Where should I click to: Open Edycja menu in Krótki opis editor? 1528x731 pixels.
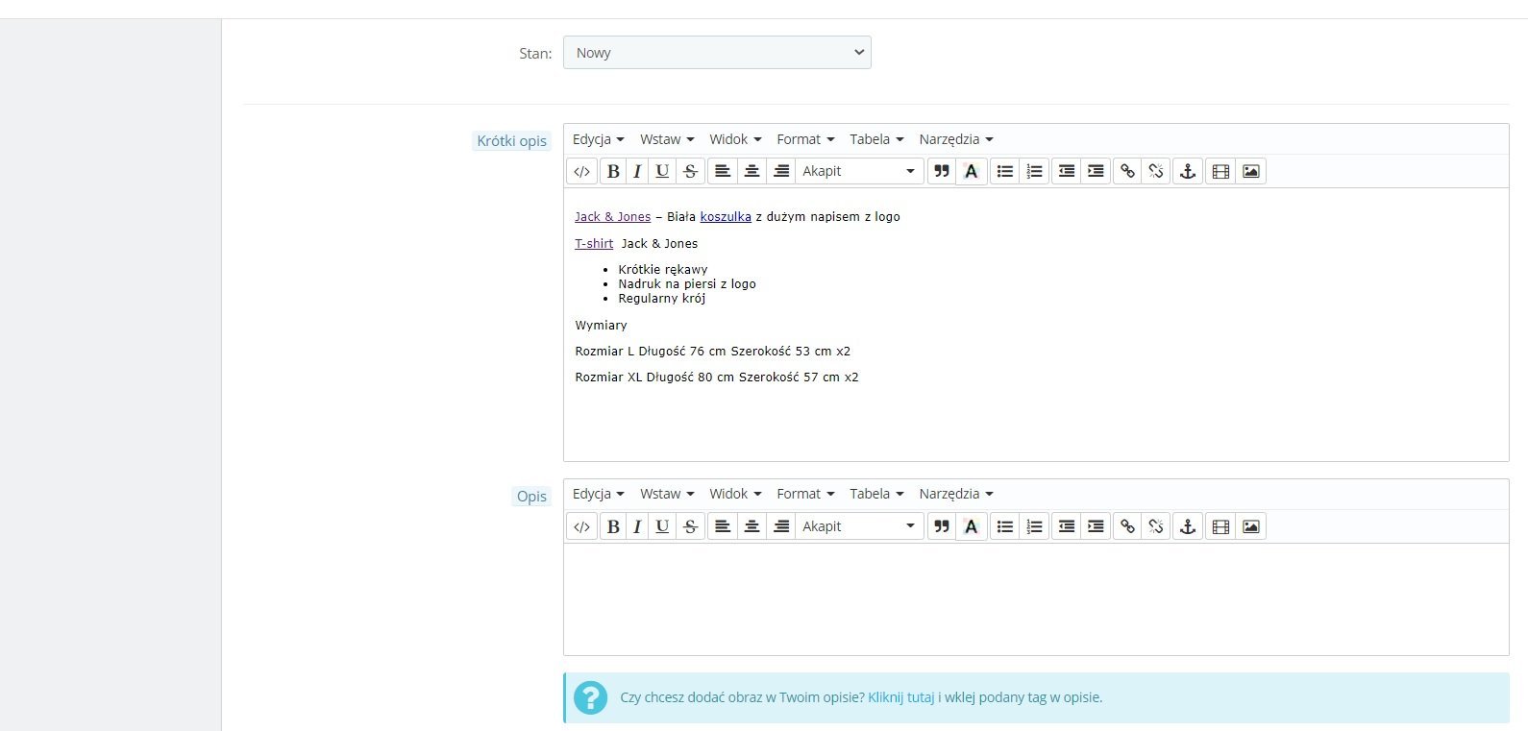598,139
